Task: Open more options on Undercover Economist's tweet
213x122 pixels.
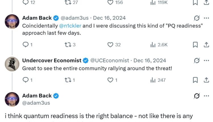Action: pyautogui.click(x=206, y=60)
